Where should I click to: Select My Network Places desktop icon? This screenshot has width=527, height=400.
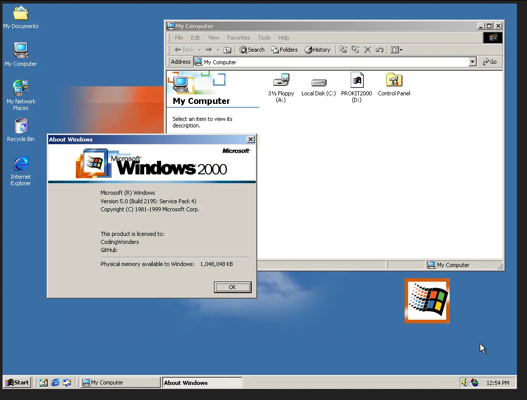point(21,95)
